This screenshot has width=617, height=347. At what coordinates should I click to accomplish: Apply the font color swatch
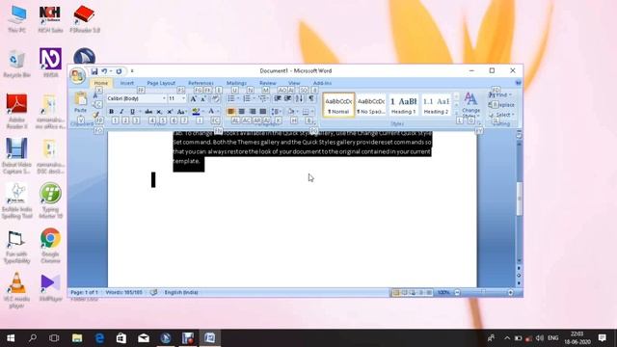(211, 112)
